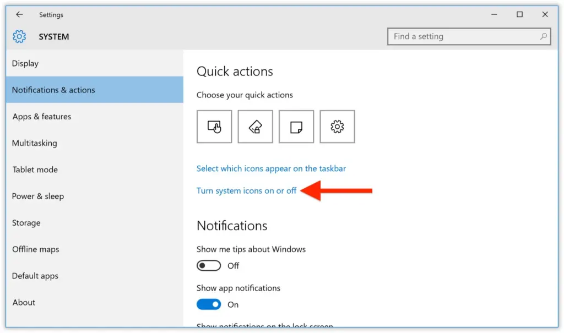564x333 pixels.
Task: Open Select which icons appear on taskbar
Action: 271,168
